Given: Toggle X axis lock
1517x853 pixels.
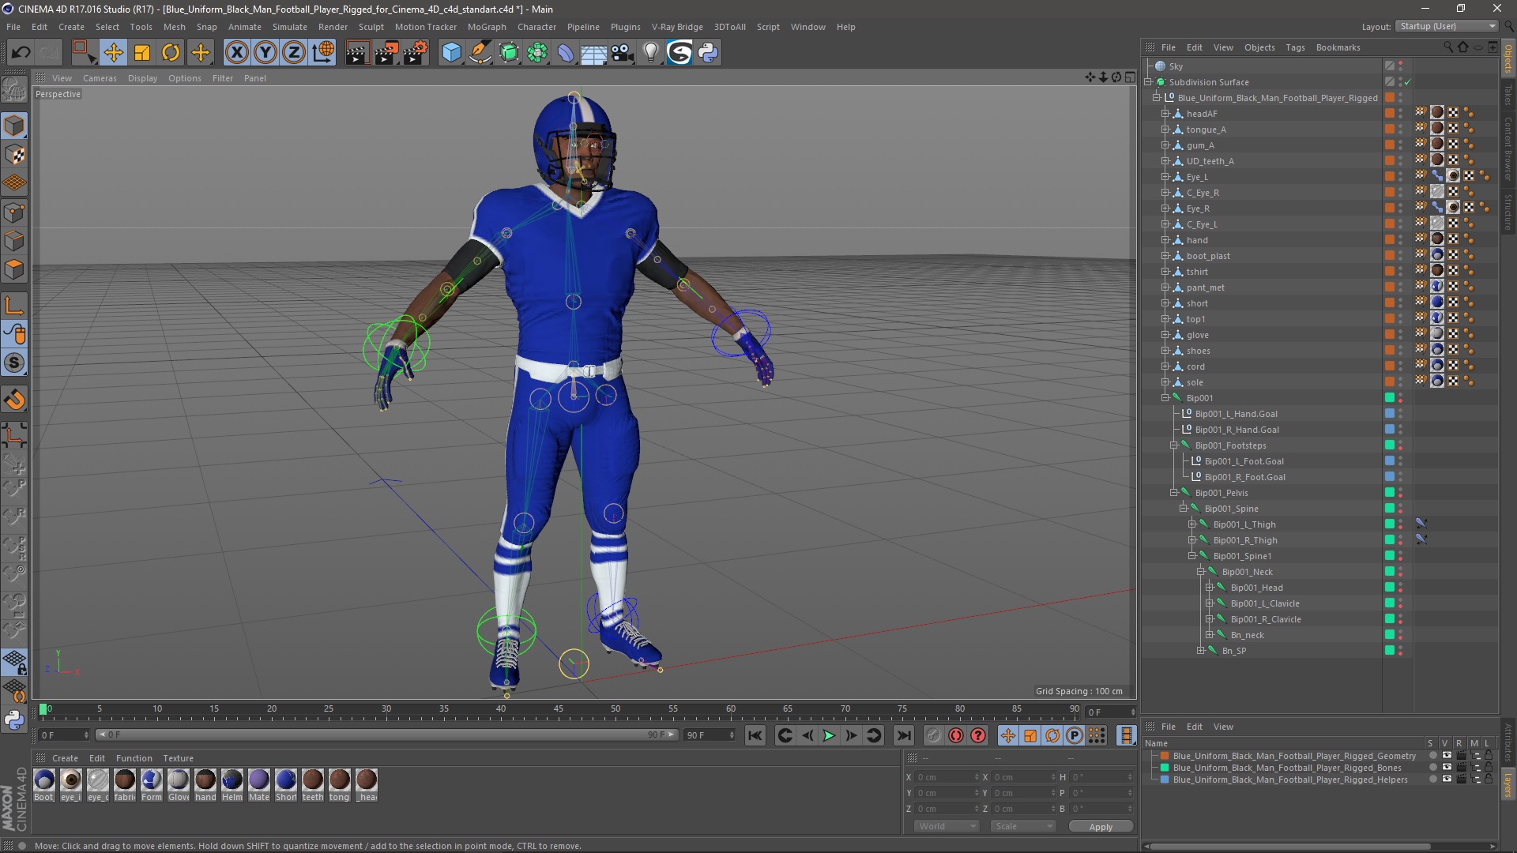Looking at the screenshot, I should click(236, 53).
